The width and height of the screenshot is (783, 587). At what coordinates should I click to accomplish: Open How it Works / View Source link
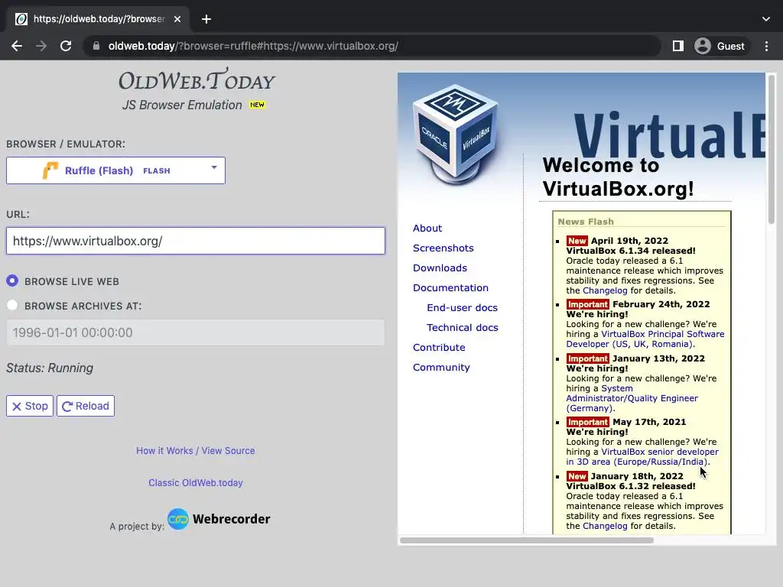196,450
